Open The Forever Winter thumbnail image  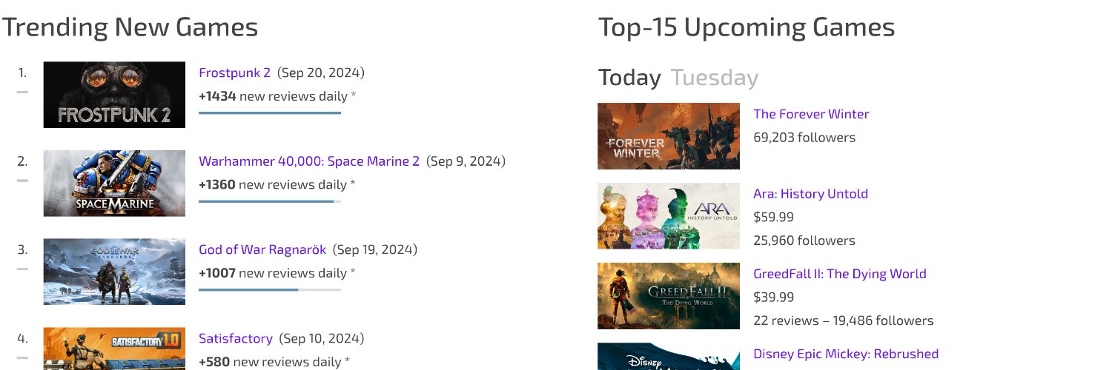669,136
